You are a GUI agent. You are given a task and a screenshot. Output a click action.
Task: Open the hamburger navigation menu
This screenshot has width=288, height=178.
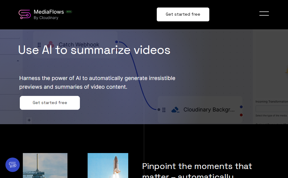point(264,14)
